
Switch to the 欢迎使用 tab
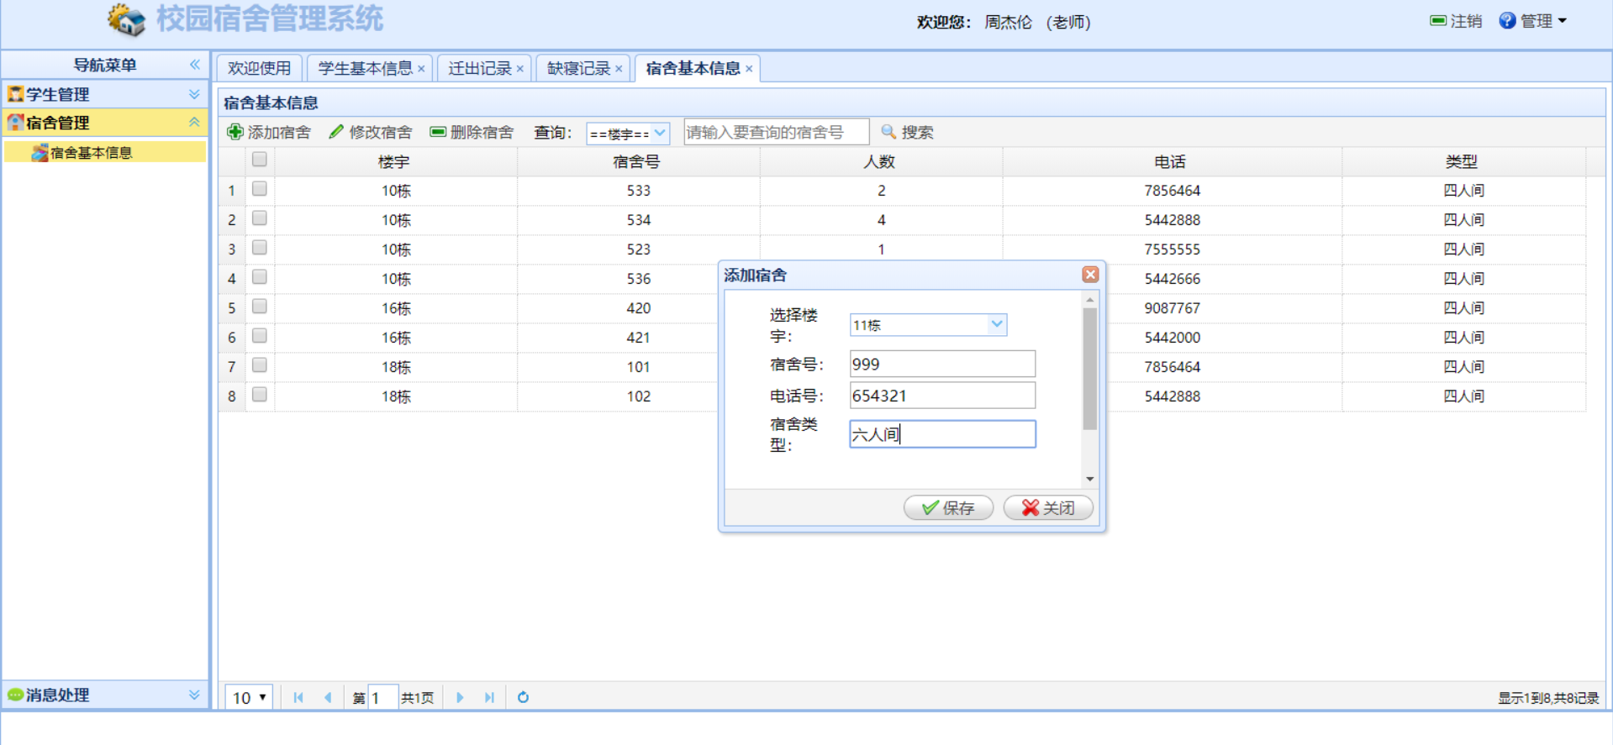[x=259, y=68]
